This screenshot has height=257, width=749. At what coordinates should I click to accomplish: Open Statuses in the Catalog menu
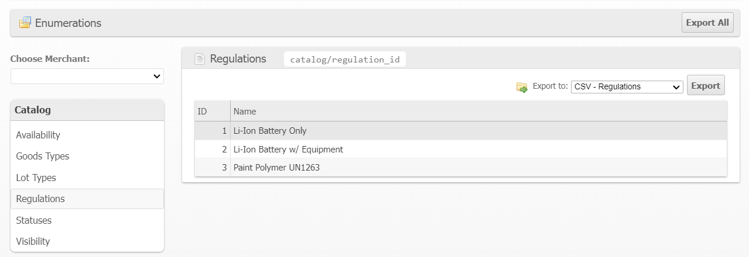(x=34, y=220)
